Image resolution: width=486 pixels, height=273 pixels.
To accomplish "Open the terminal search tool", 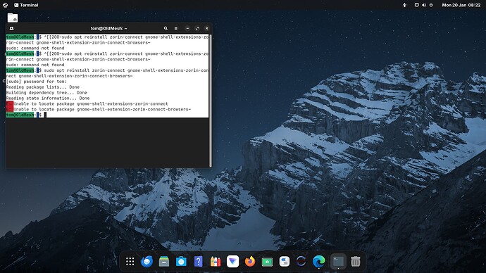I will [166, 28].
